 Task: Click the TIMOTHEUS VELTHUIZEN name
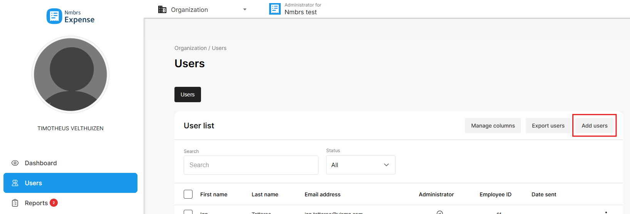tap(70, 128)
